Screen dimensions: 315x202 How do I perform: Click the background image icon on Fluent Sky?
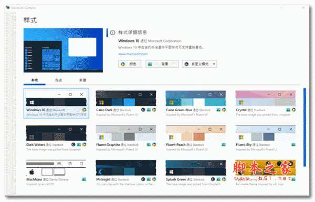(x=293, y=145)
